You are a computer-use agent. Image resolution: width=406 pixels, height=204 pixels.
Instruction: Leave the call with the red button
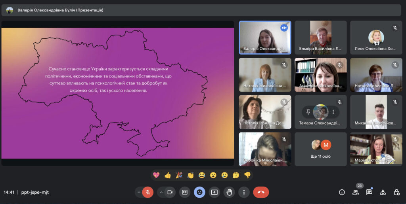coord(261,192)
